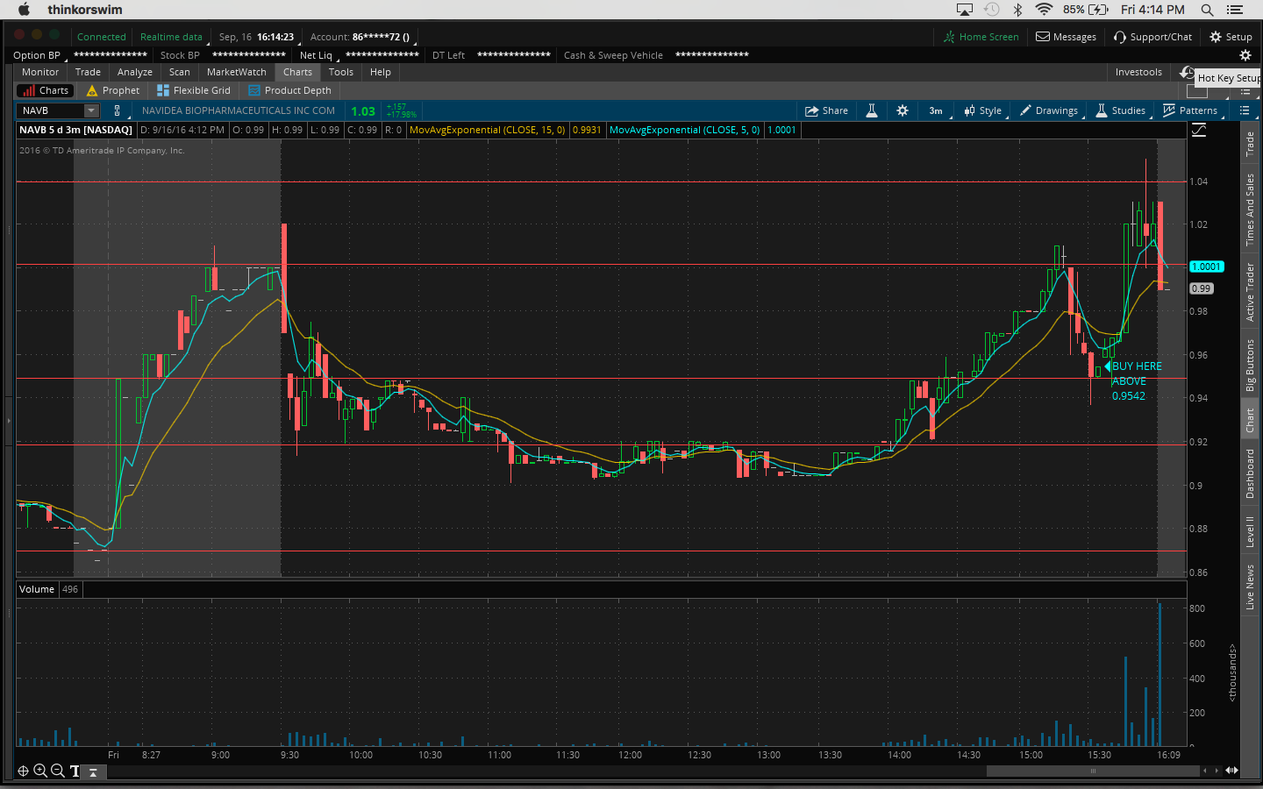This screenshot has height=789, width=1263.
Task: Open the Scan main tab
Action: pyautogui.click(x=180, y=72)
